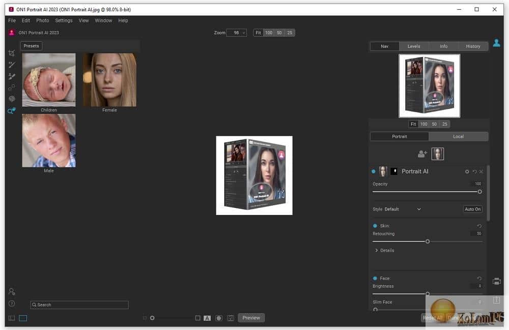Switch to the Info tab
Screen dimensions: 509x330
tap(443, 46)
